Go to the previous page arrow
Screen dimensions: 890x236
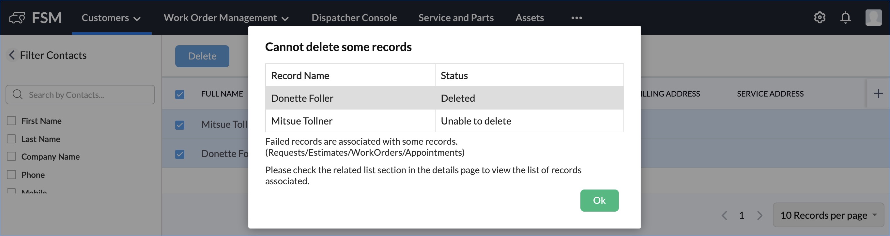coord(725,216)
